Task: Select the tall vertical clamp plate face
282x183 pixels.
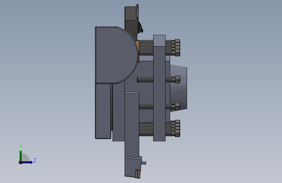Action: (x=159, y=94)
